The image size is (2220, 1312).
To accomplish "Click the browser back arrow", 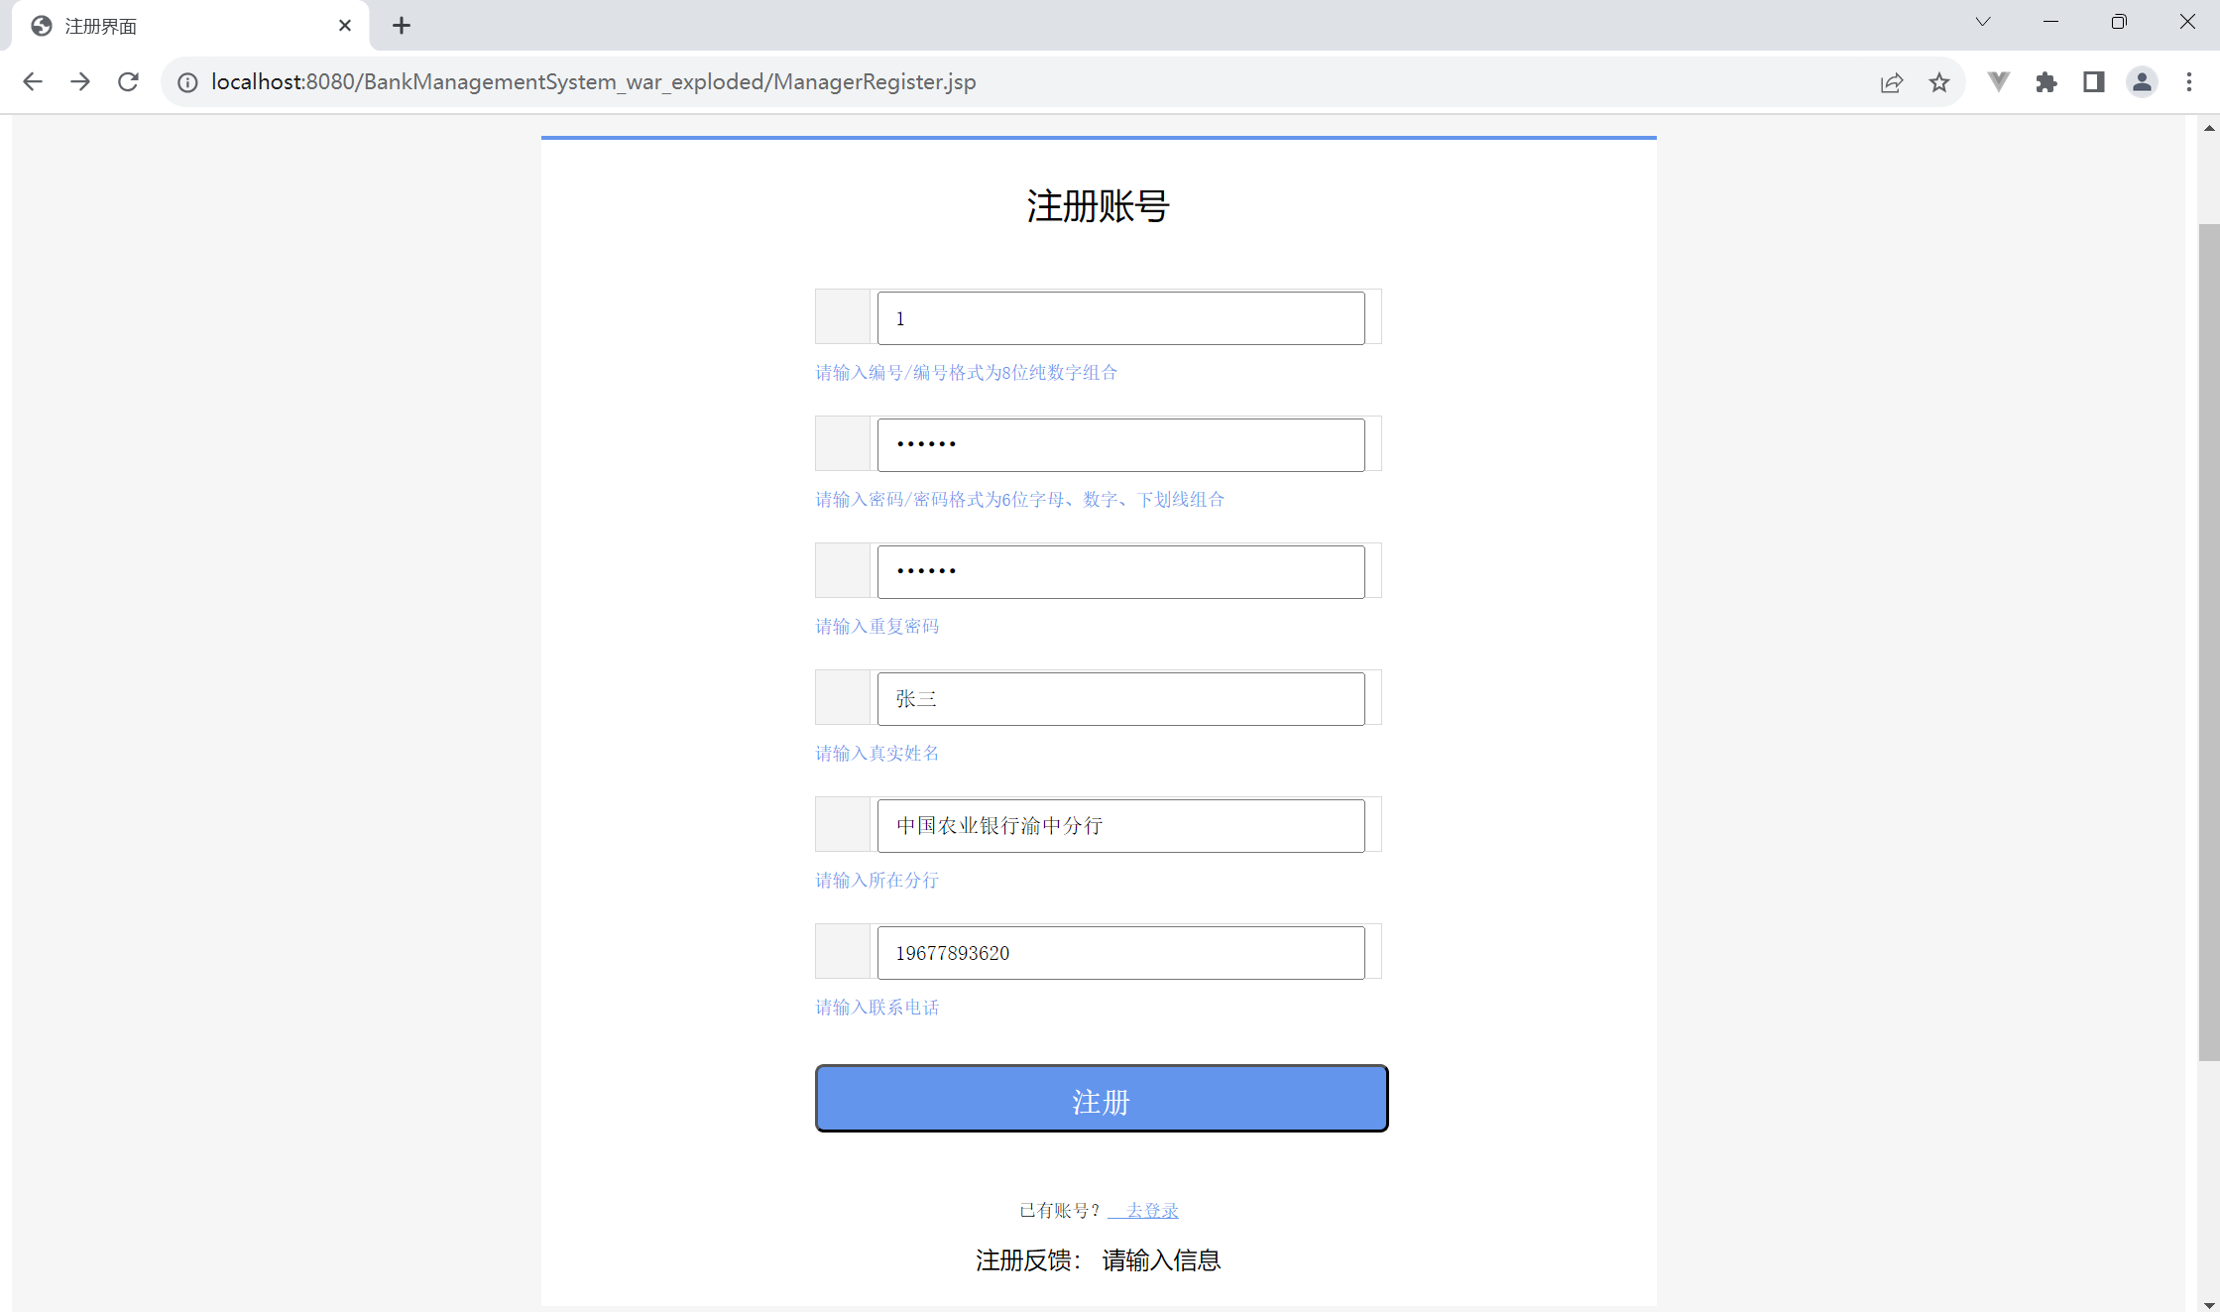I will pos(33,82).
